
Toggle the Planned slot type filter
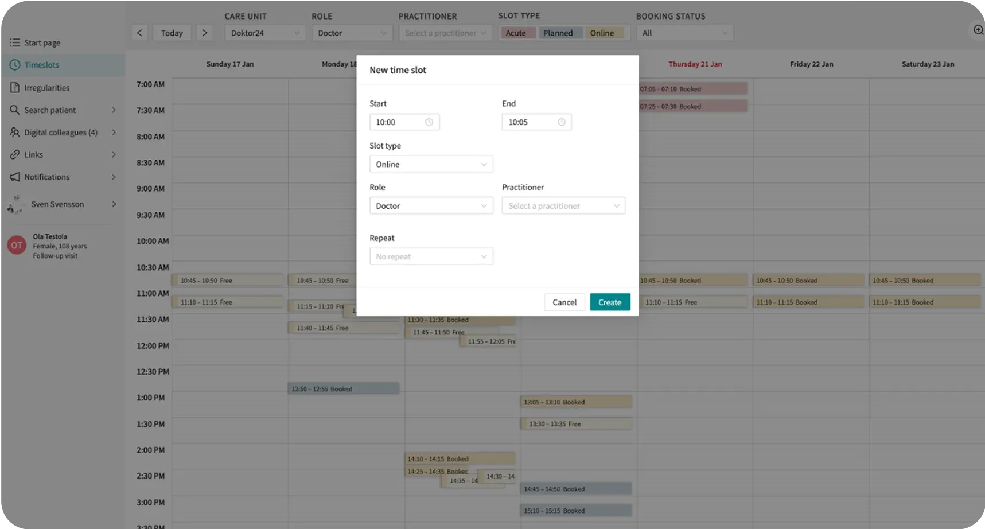point(558,33)
